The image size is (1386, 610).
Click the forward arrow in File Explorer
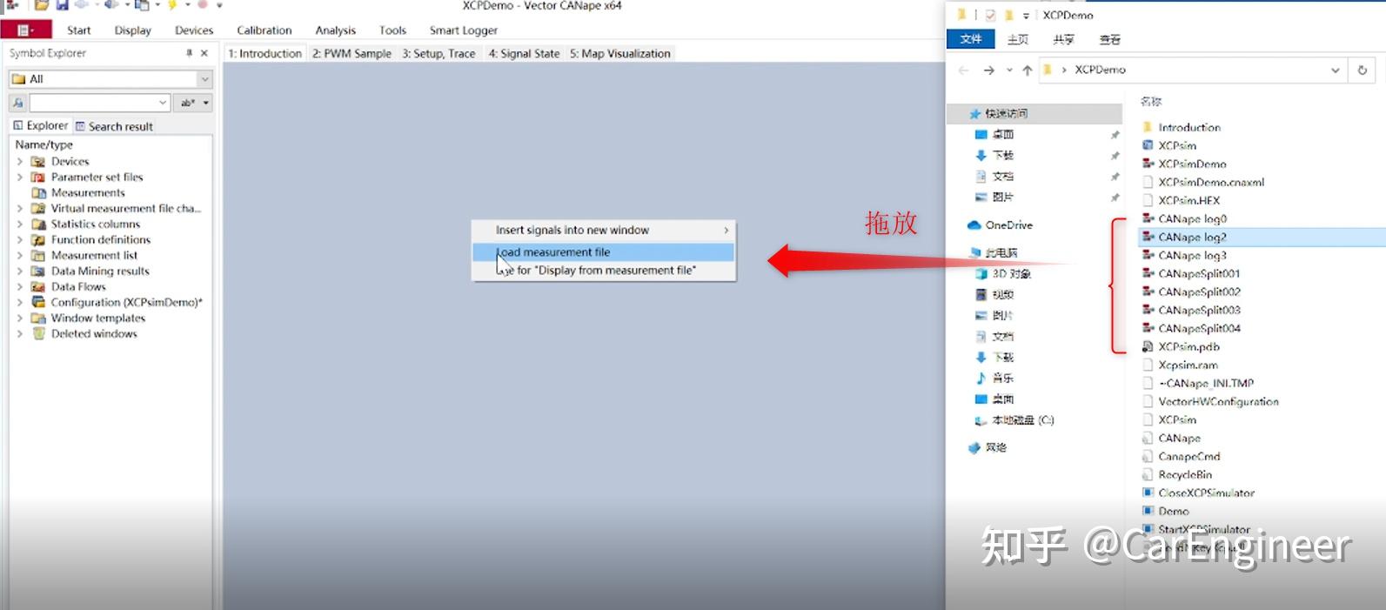pos(988,70)
